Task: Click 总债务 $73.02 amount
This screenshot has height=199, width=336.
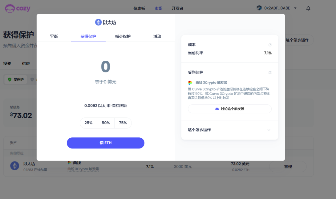Action: pyautogui.click(x=21, y=116)
